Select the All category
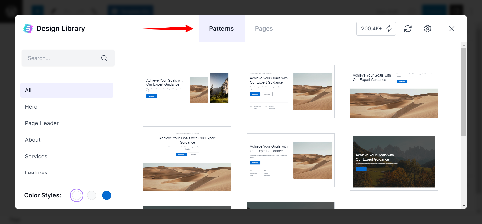 pos(67,90)
